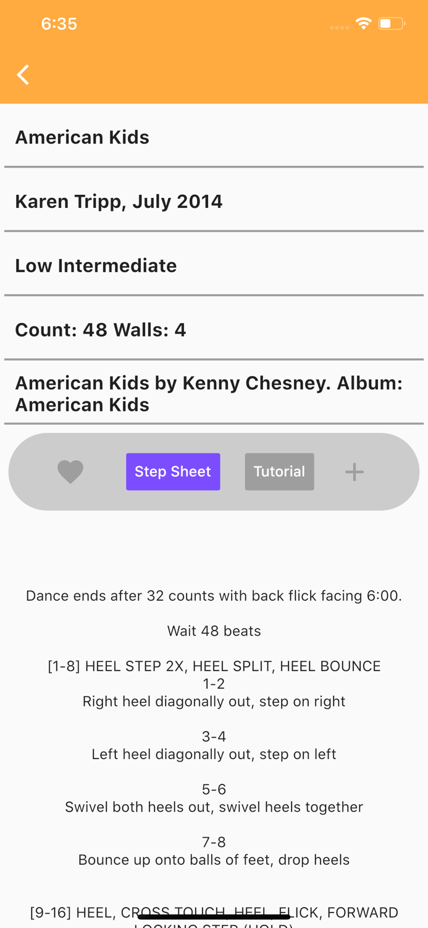Switch to the Tutorial tab
The width and height of the screenshot is (428, 928).
[x=279, y=471]
